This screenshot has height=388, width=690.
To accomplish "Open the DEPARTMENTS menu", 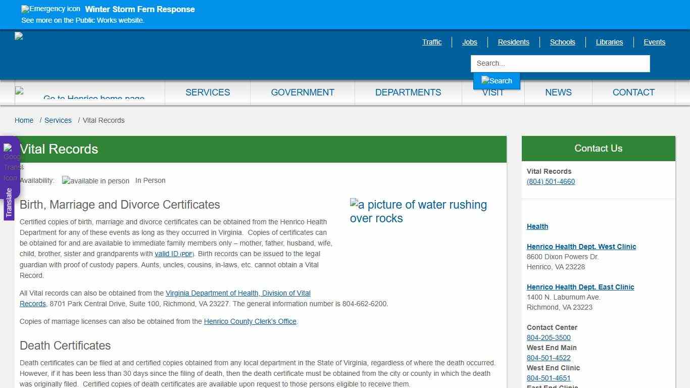I will [x=408, y=92].
